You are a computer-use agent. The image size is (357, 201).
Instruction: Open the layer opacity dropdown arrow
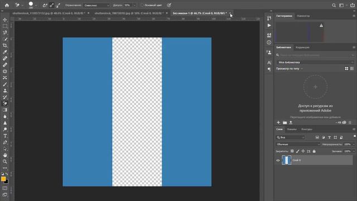coord(354,144)
